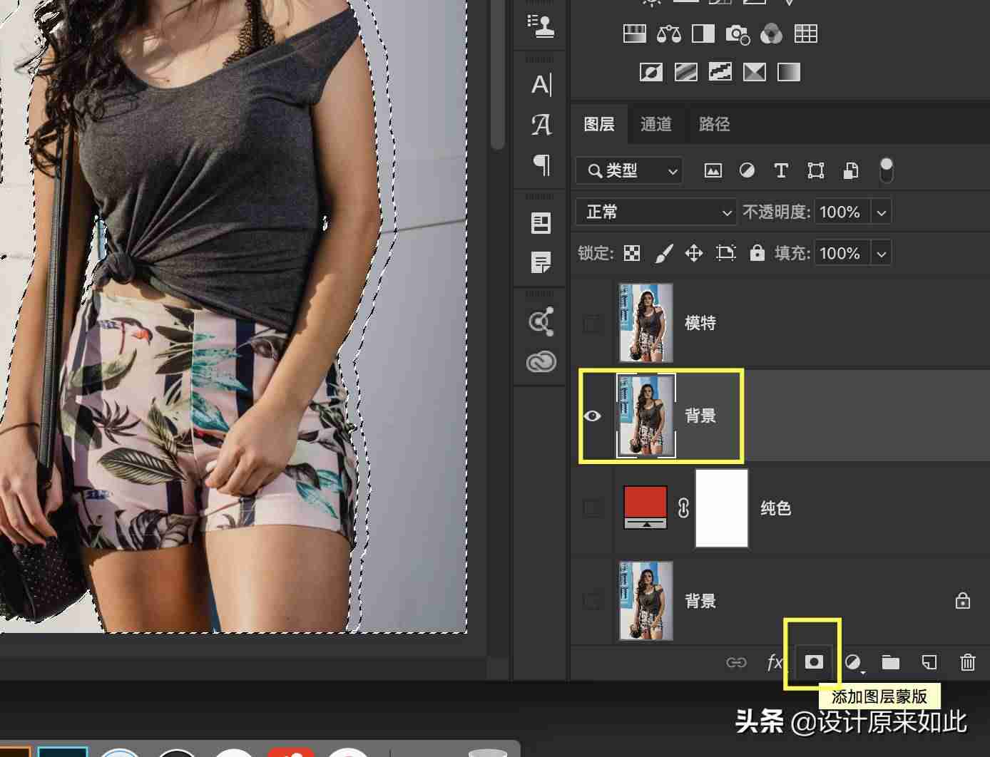Switch to the 通道 tab
Viewport: 990px width, 757px height.
655,125
